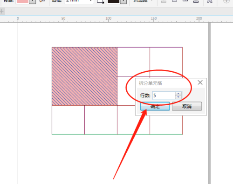Close the 拆分单元格 dialog
Image resolution: width=233 pixels, height=184 pixels.
coord(200,82)
